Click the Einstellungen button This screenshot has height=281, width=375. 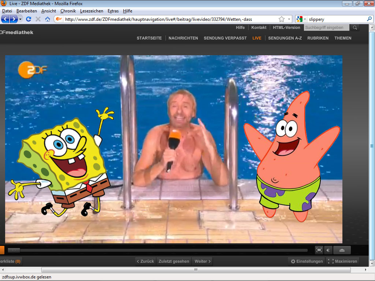point(307,261)
